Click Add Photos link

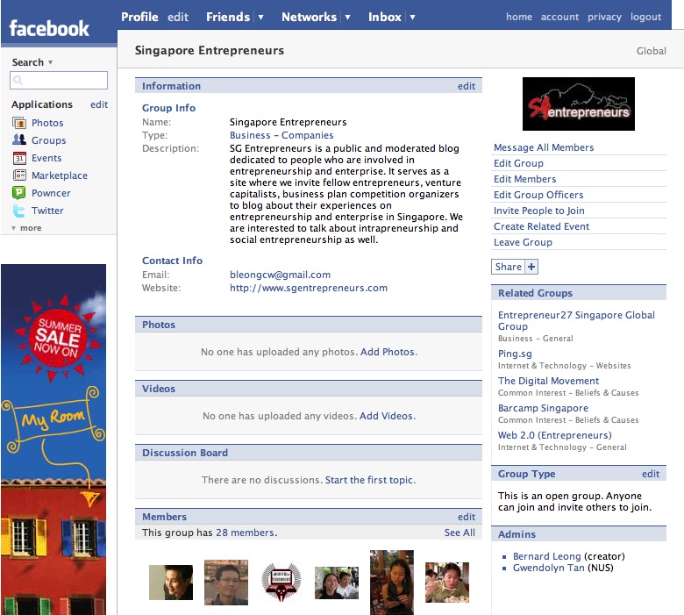point(388,352)
